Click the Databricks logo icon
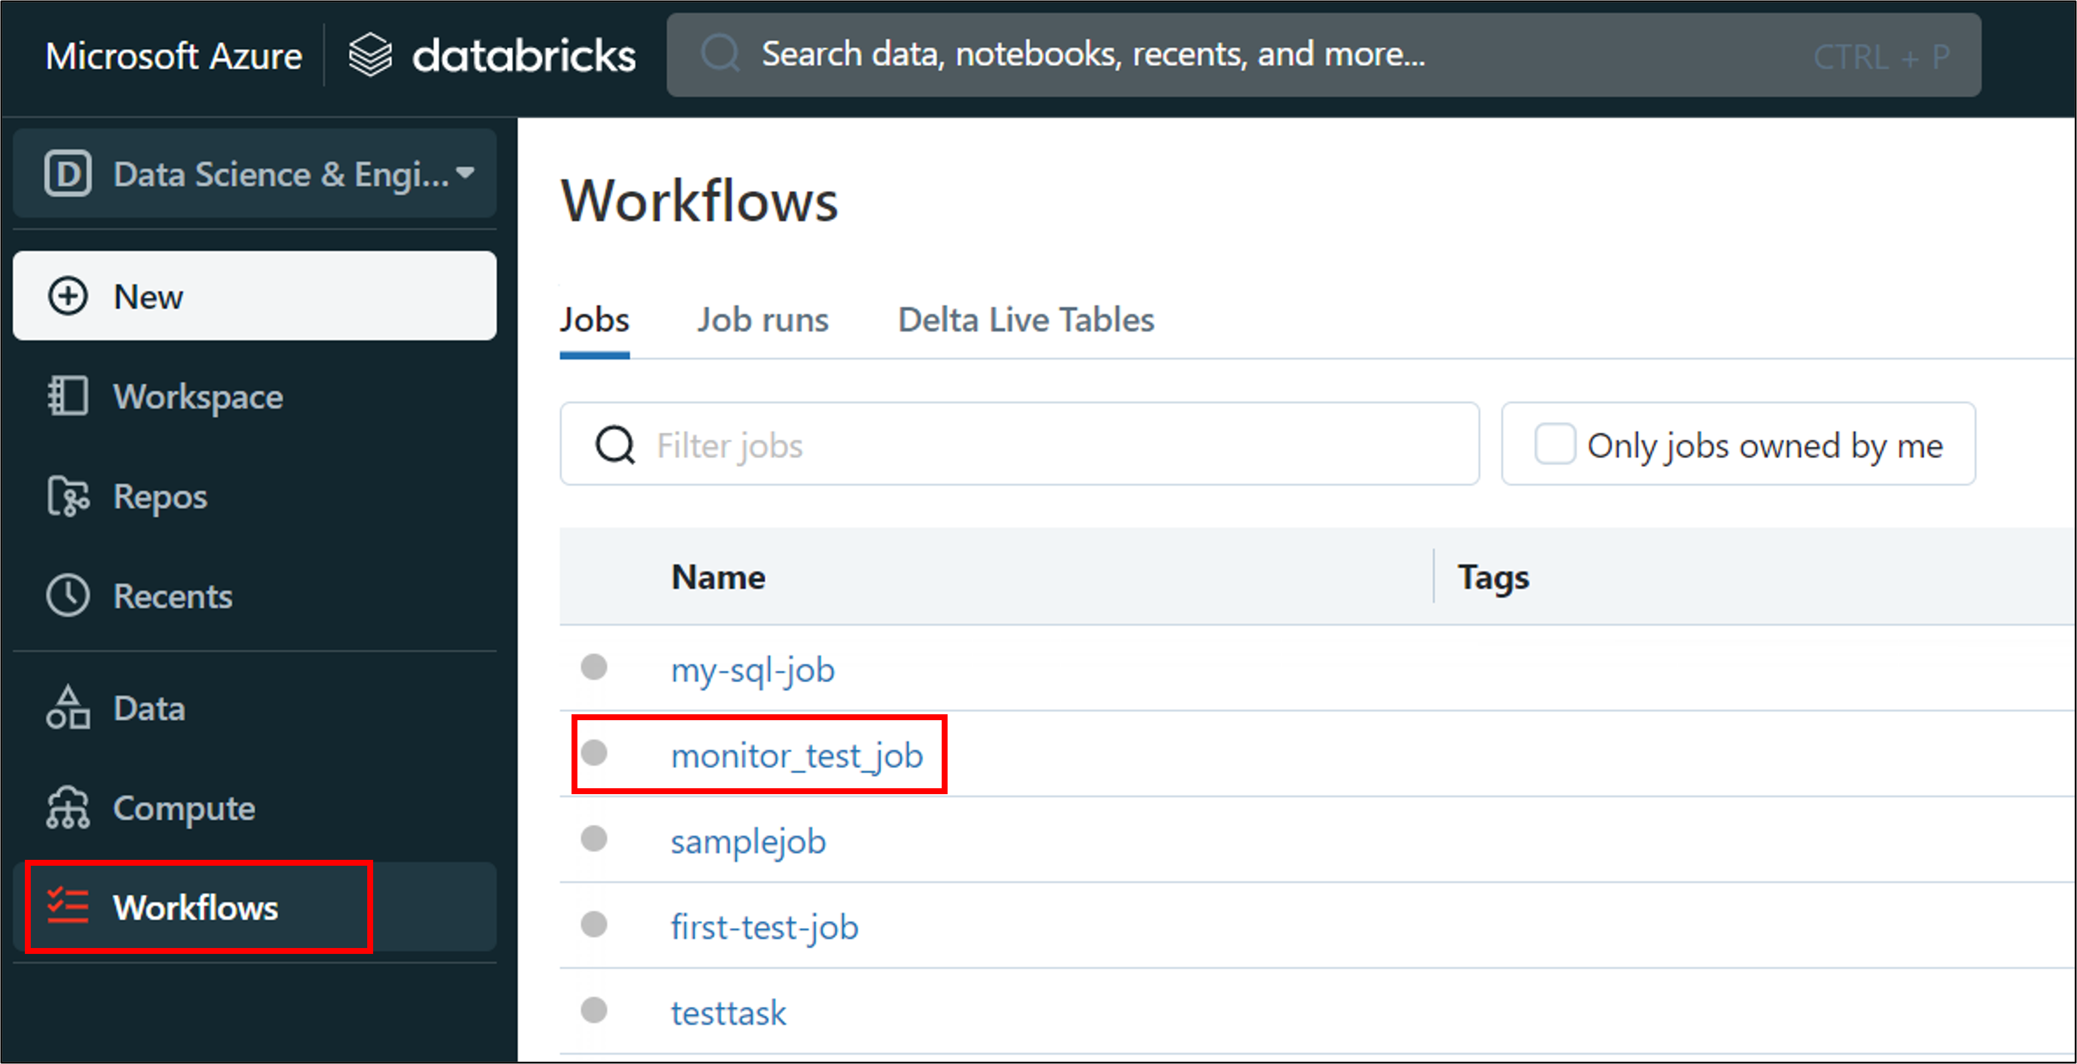Screen dimensions: 2077x1064 pos(370,55)
